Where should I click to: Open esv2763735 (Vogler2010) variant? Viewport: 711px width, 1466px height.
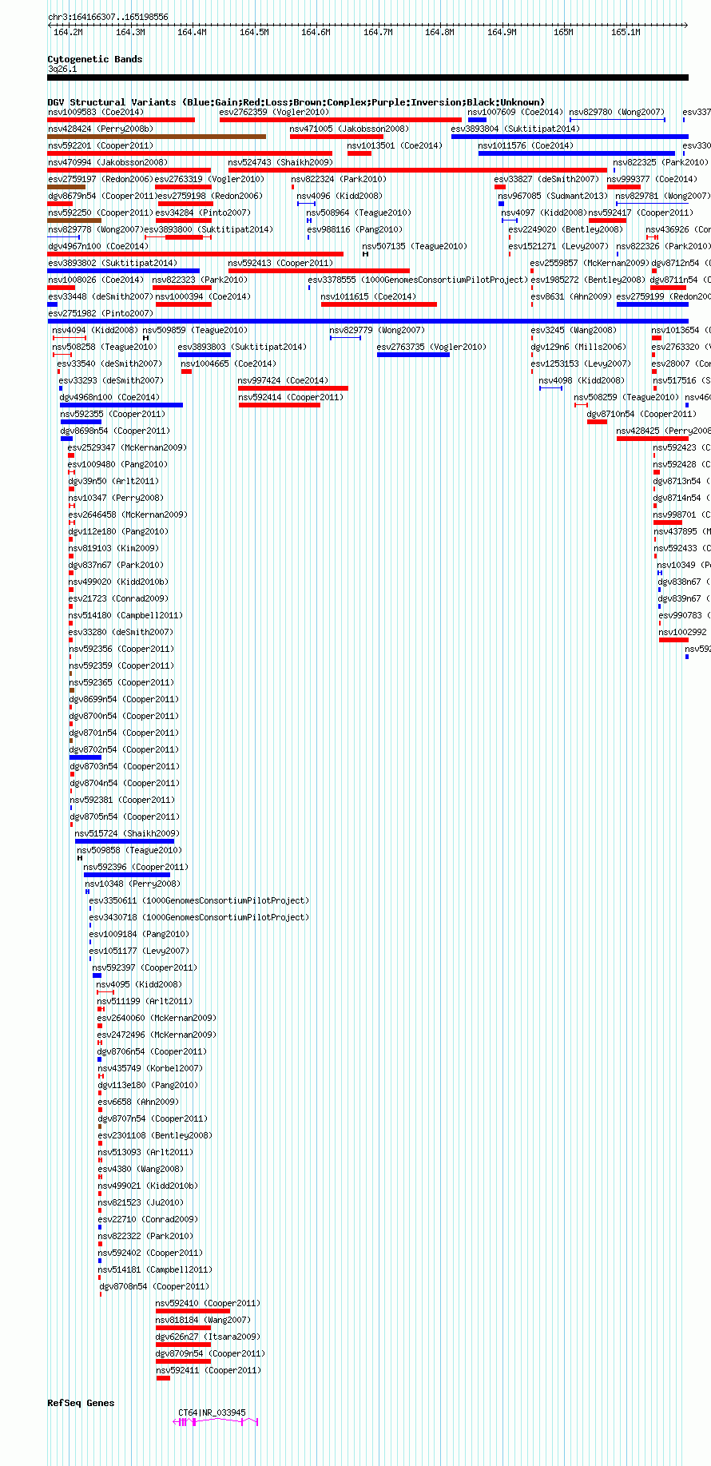[431, 347]
